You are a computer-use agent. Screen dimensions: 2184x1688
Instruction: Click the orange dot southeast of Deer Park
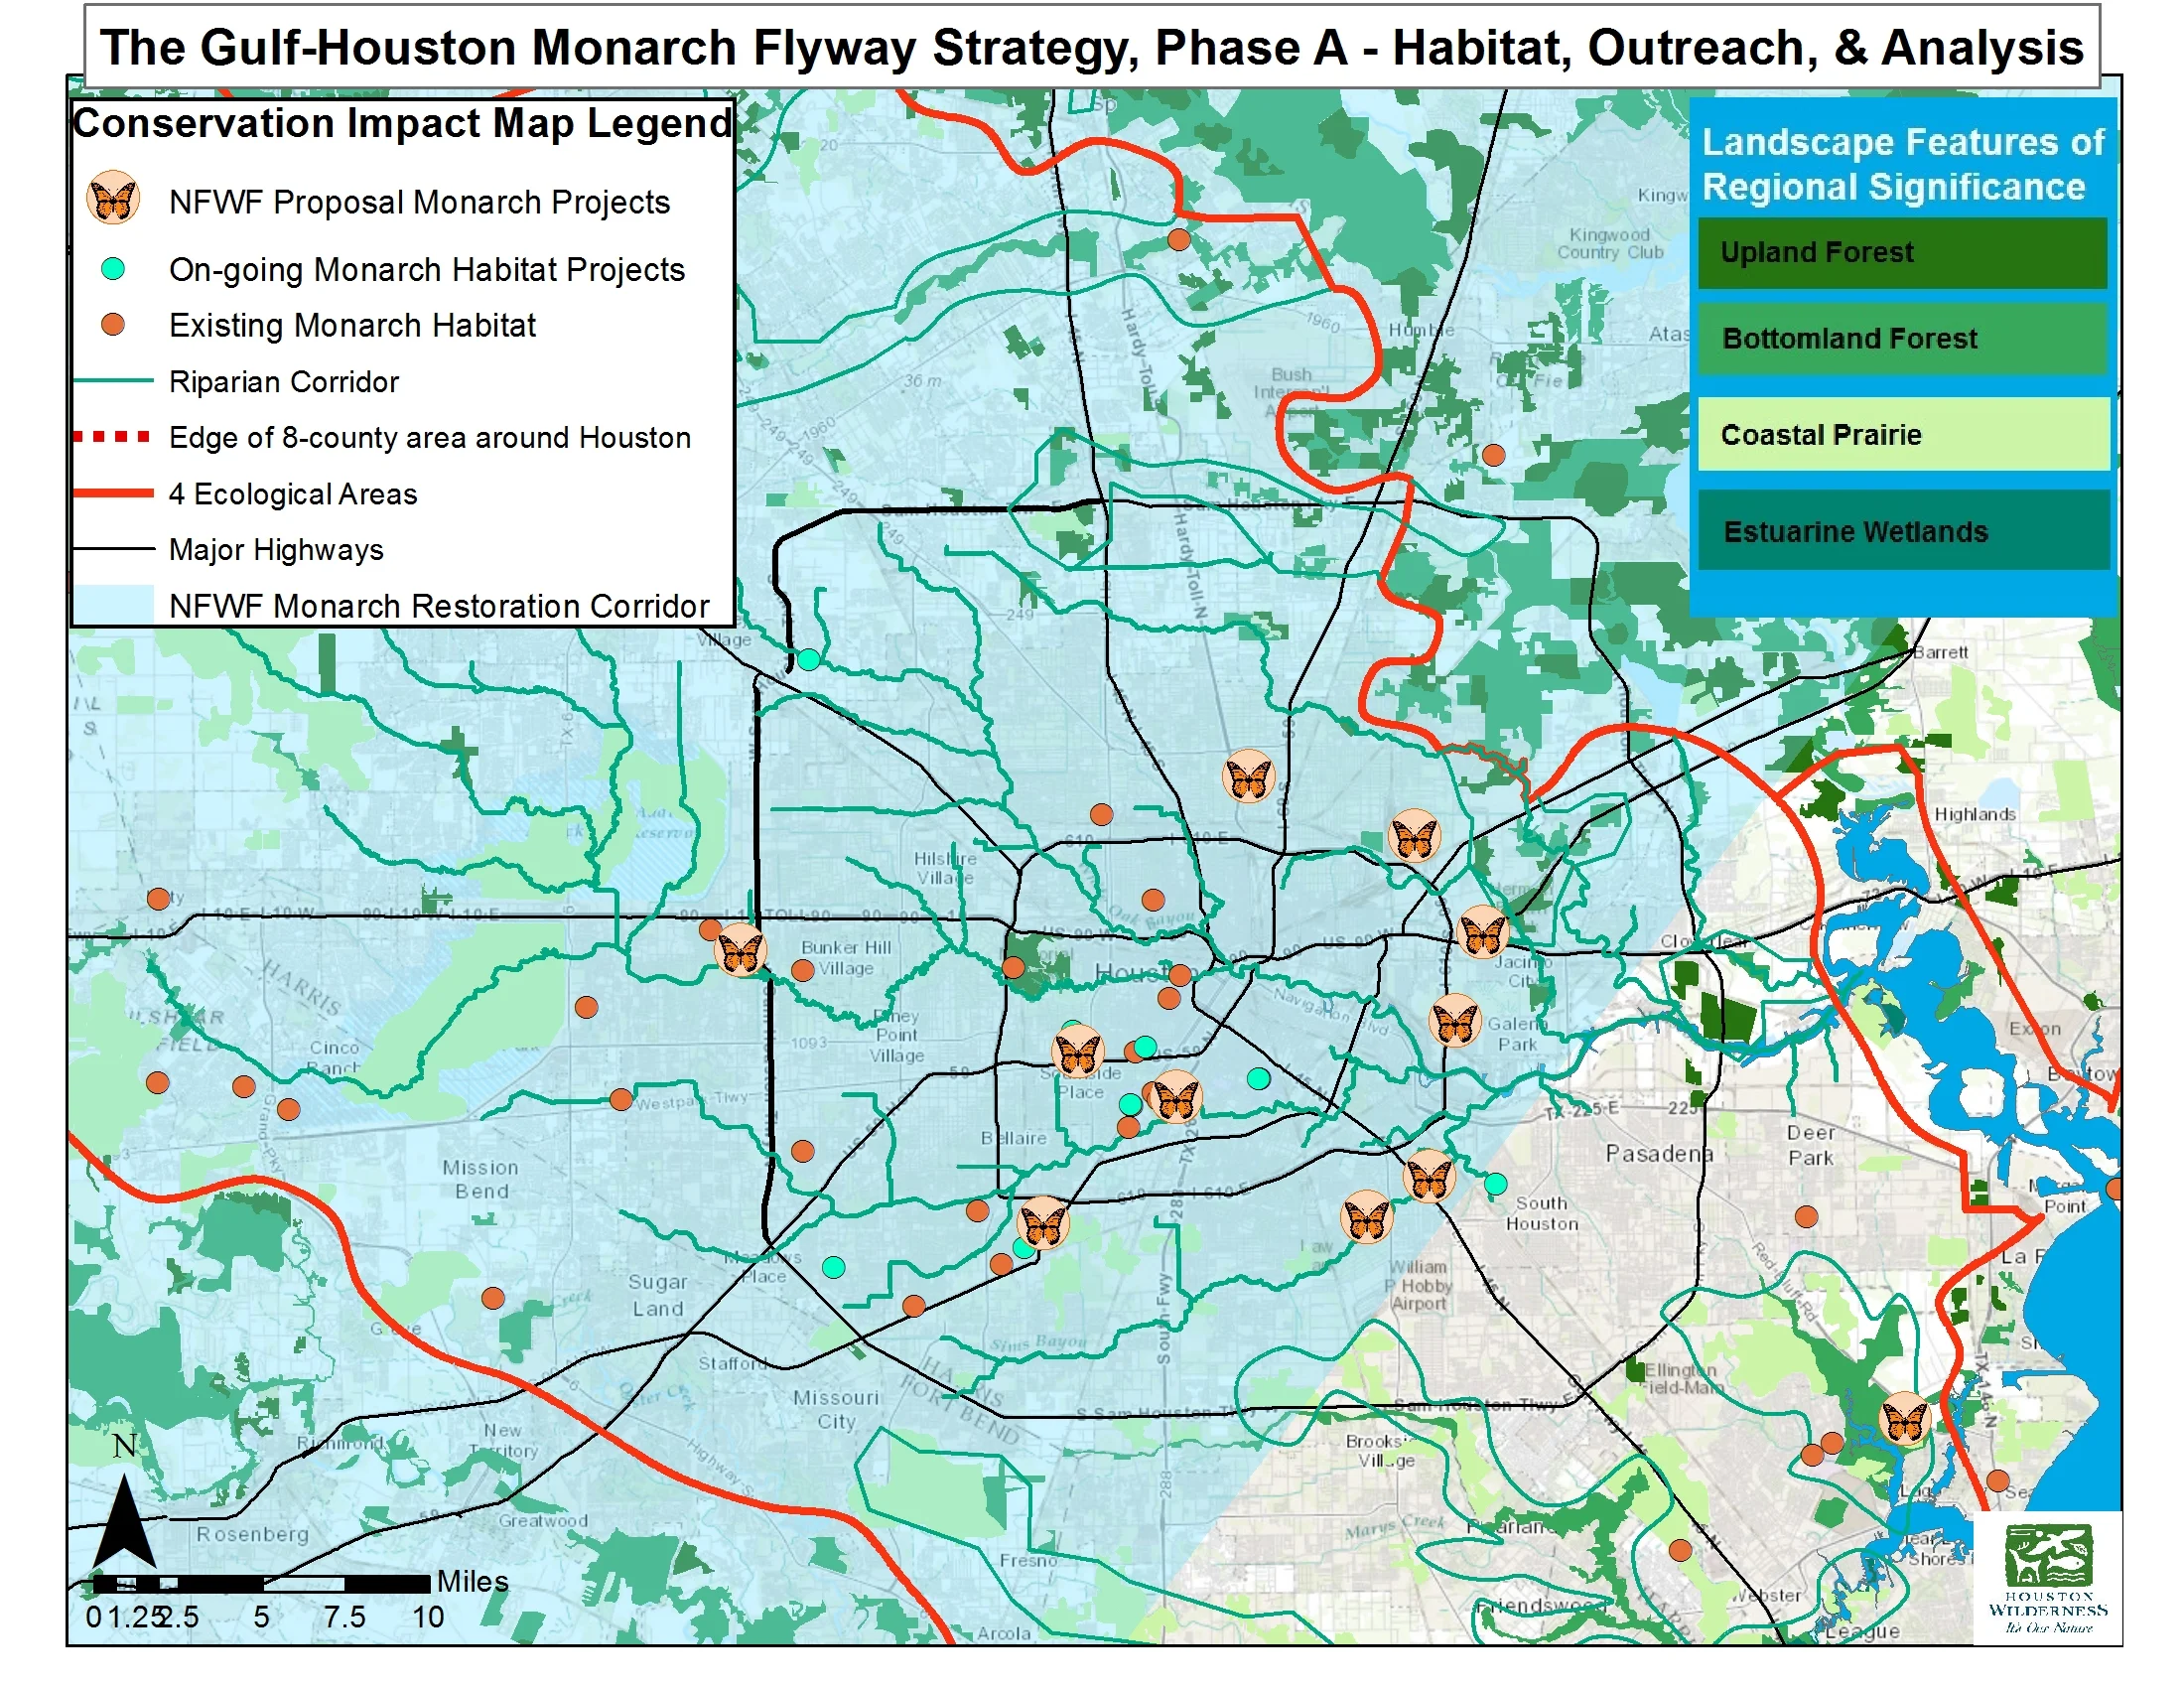tap(1806, 1217)
